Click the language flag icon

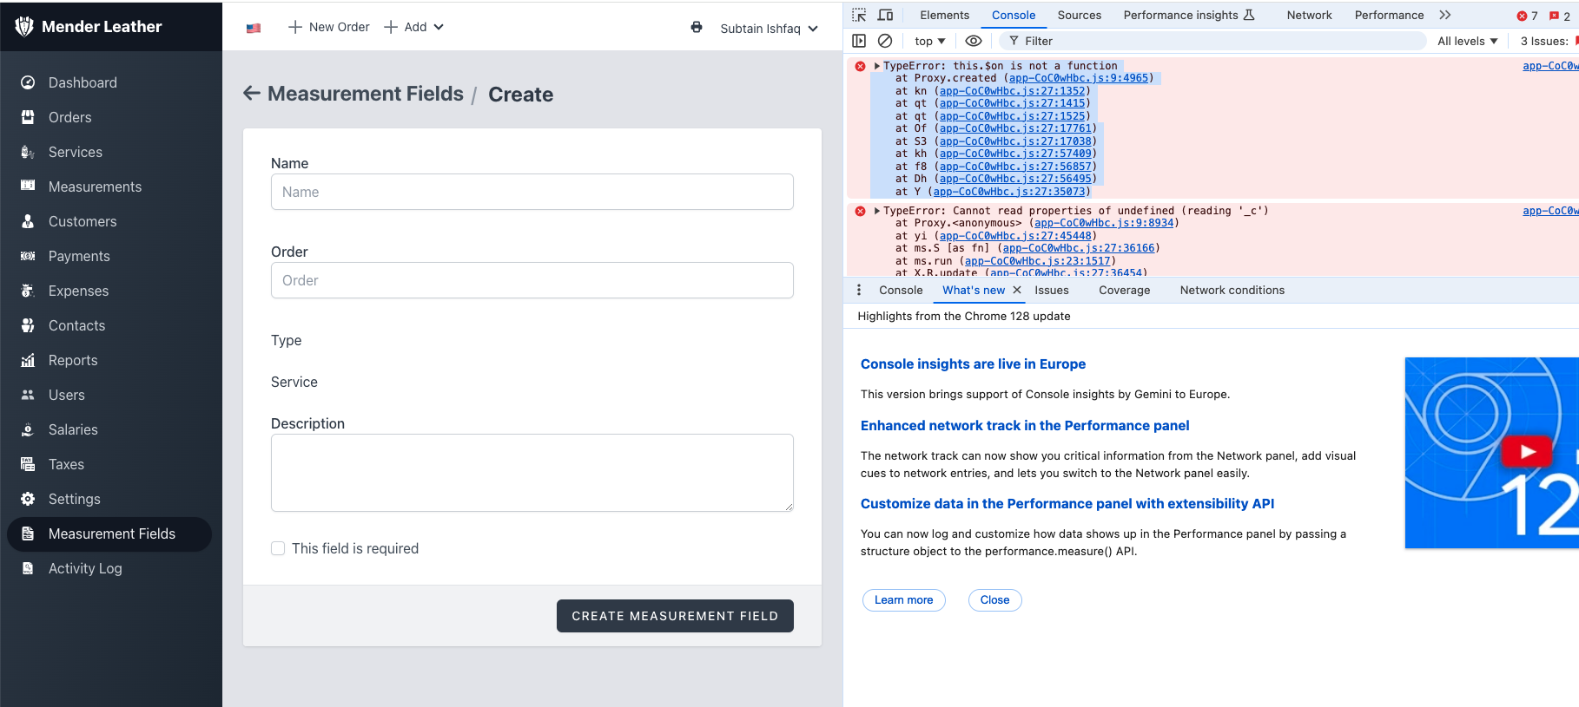(x=254, y=28)
